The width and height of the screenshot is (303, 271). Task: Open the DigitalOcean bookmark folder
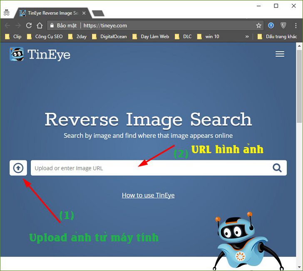pyautogui.click(x=109, y=37)
